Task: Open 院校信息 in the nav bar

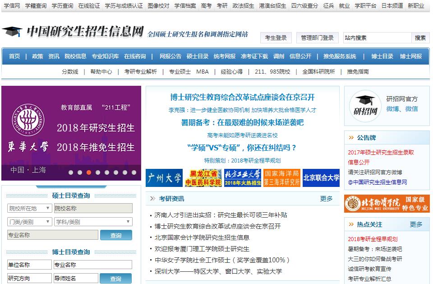Action: coord(75,56)
